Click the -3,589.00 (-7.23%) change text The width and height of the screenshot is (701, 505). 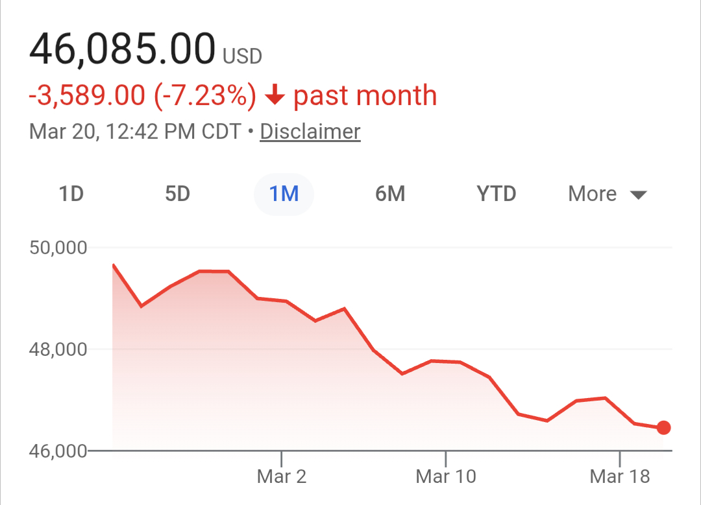click(142, 96)
